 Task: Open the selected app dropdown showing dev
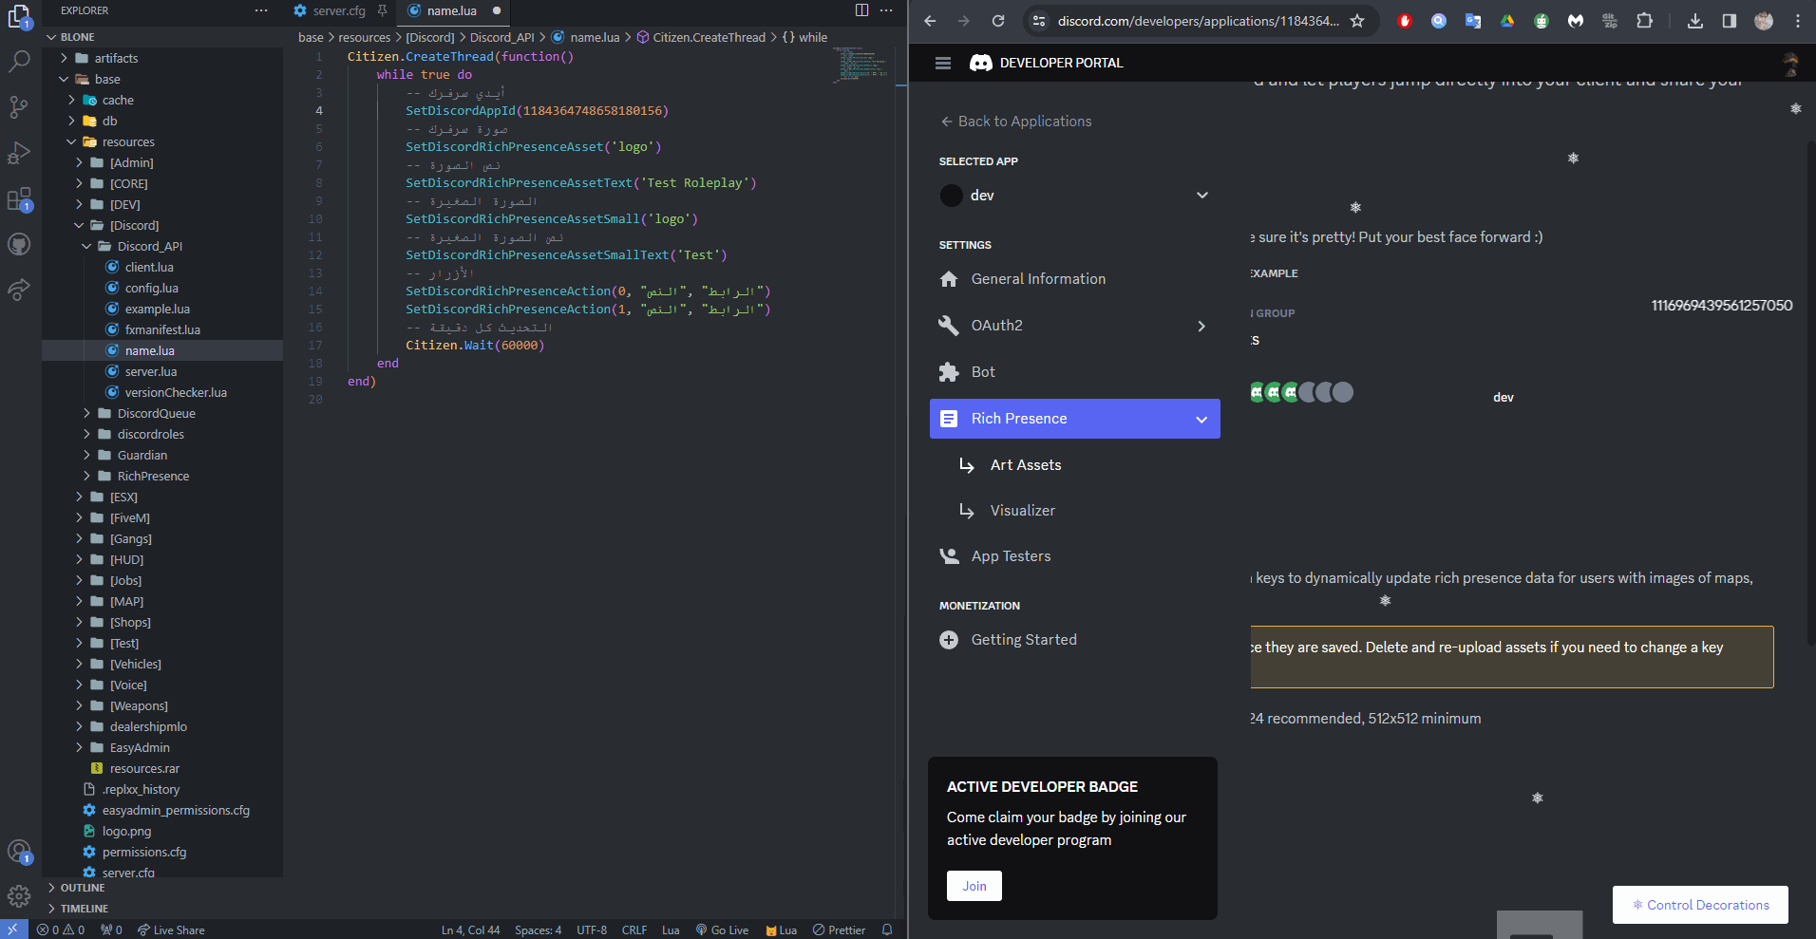pyautogui.click(x=1074, y=196)
